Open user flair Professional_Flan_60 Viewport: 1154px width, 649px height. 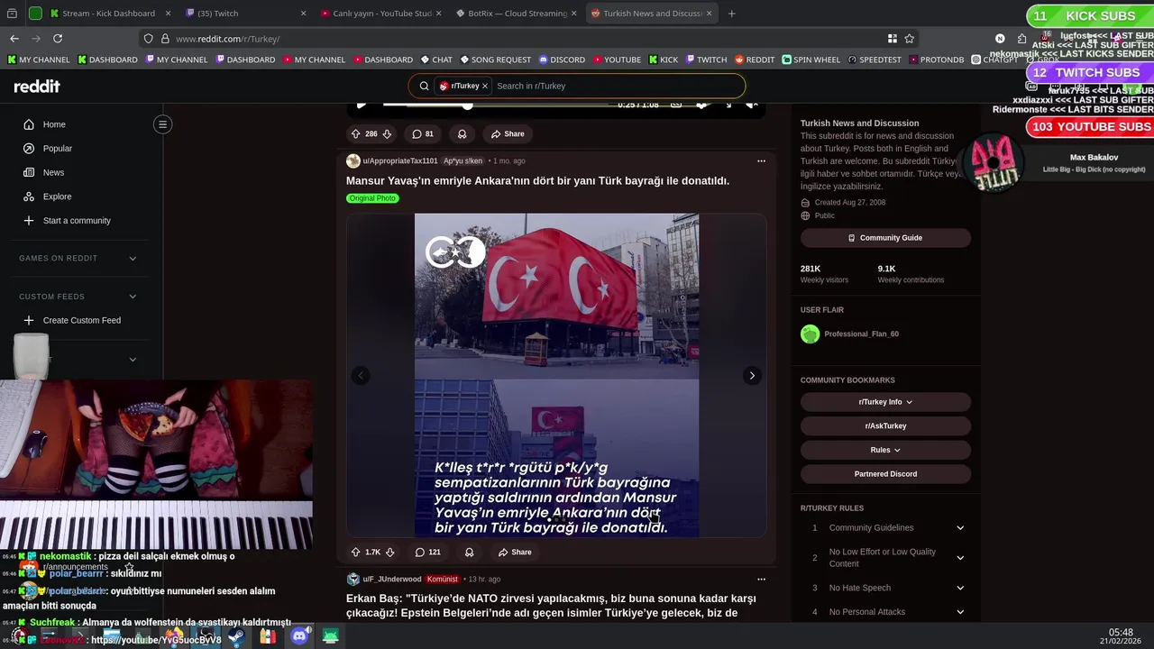coord(861,334)
